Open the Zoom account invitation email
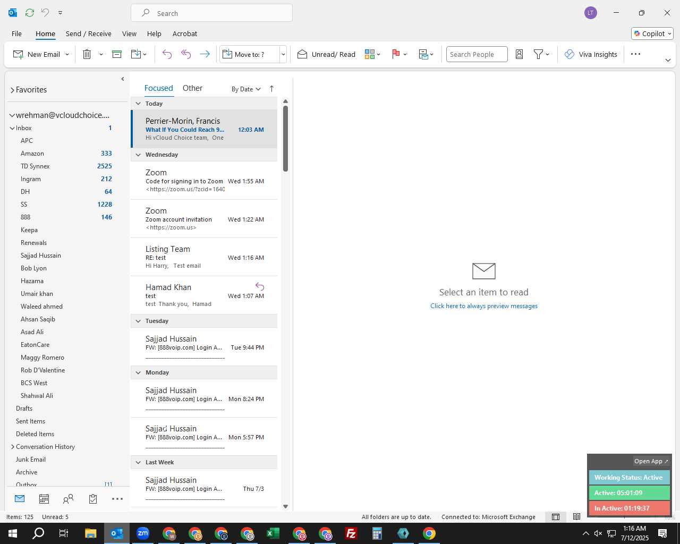Screen dimensions: 680x544 (x=205, y=219)
